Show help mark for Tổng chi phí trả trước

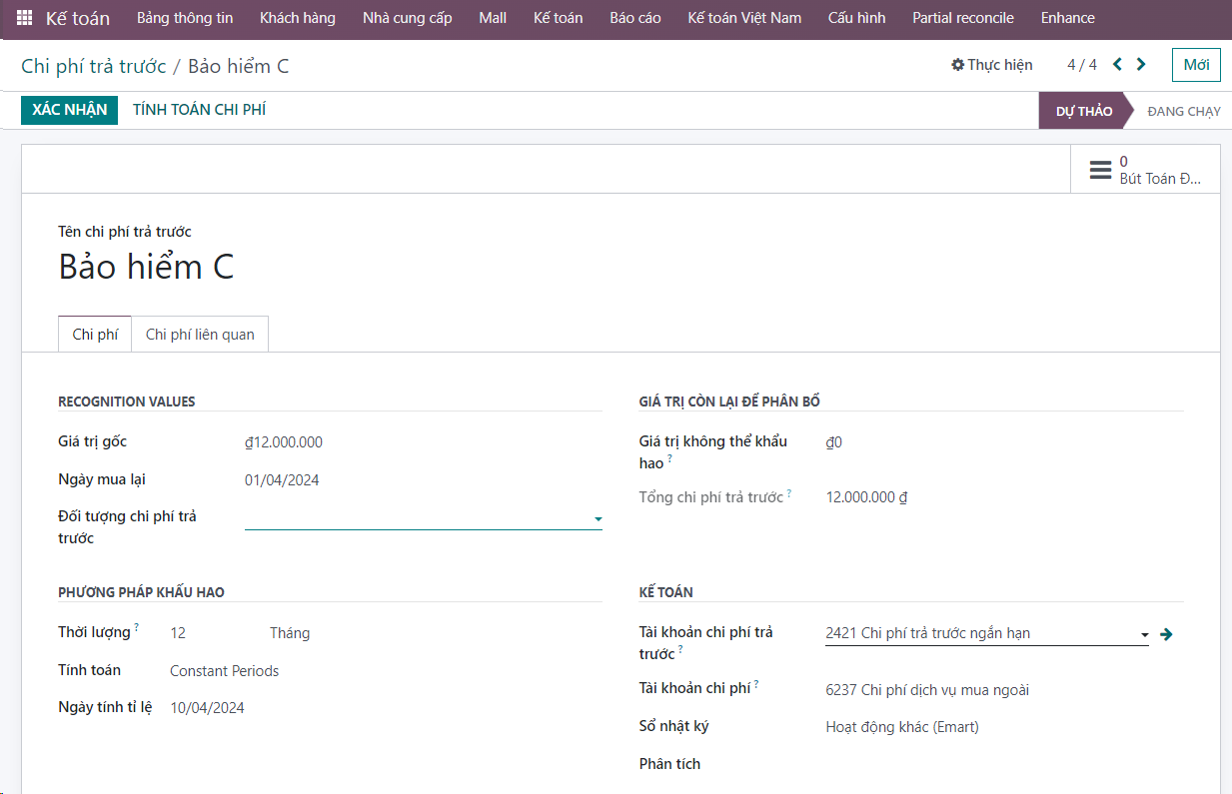coord(789,492)
